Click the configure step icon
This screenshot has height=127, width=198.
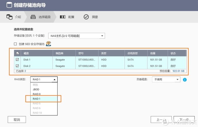click(63, 17)
